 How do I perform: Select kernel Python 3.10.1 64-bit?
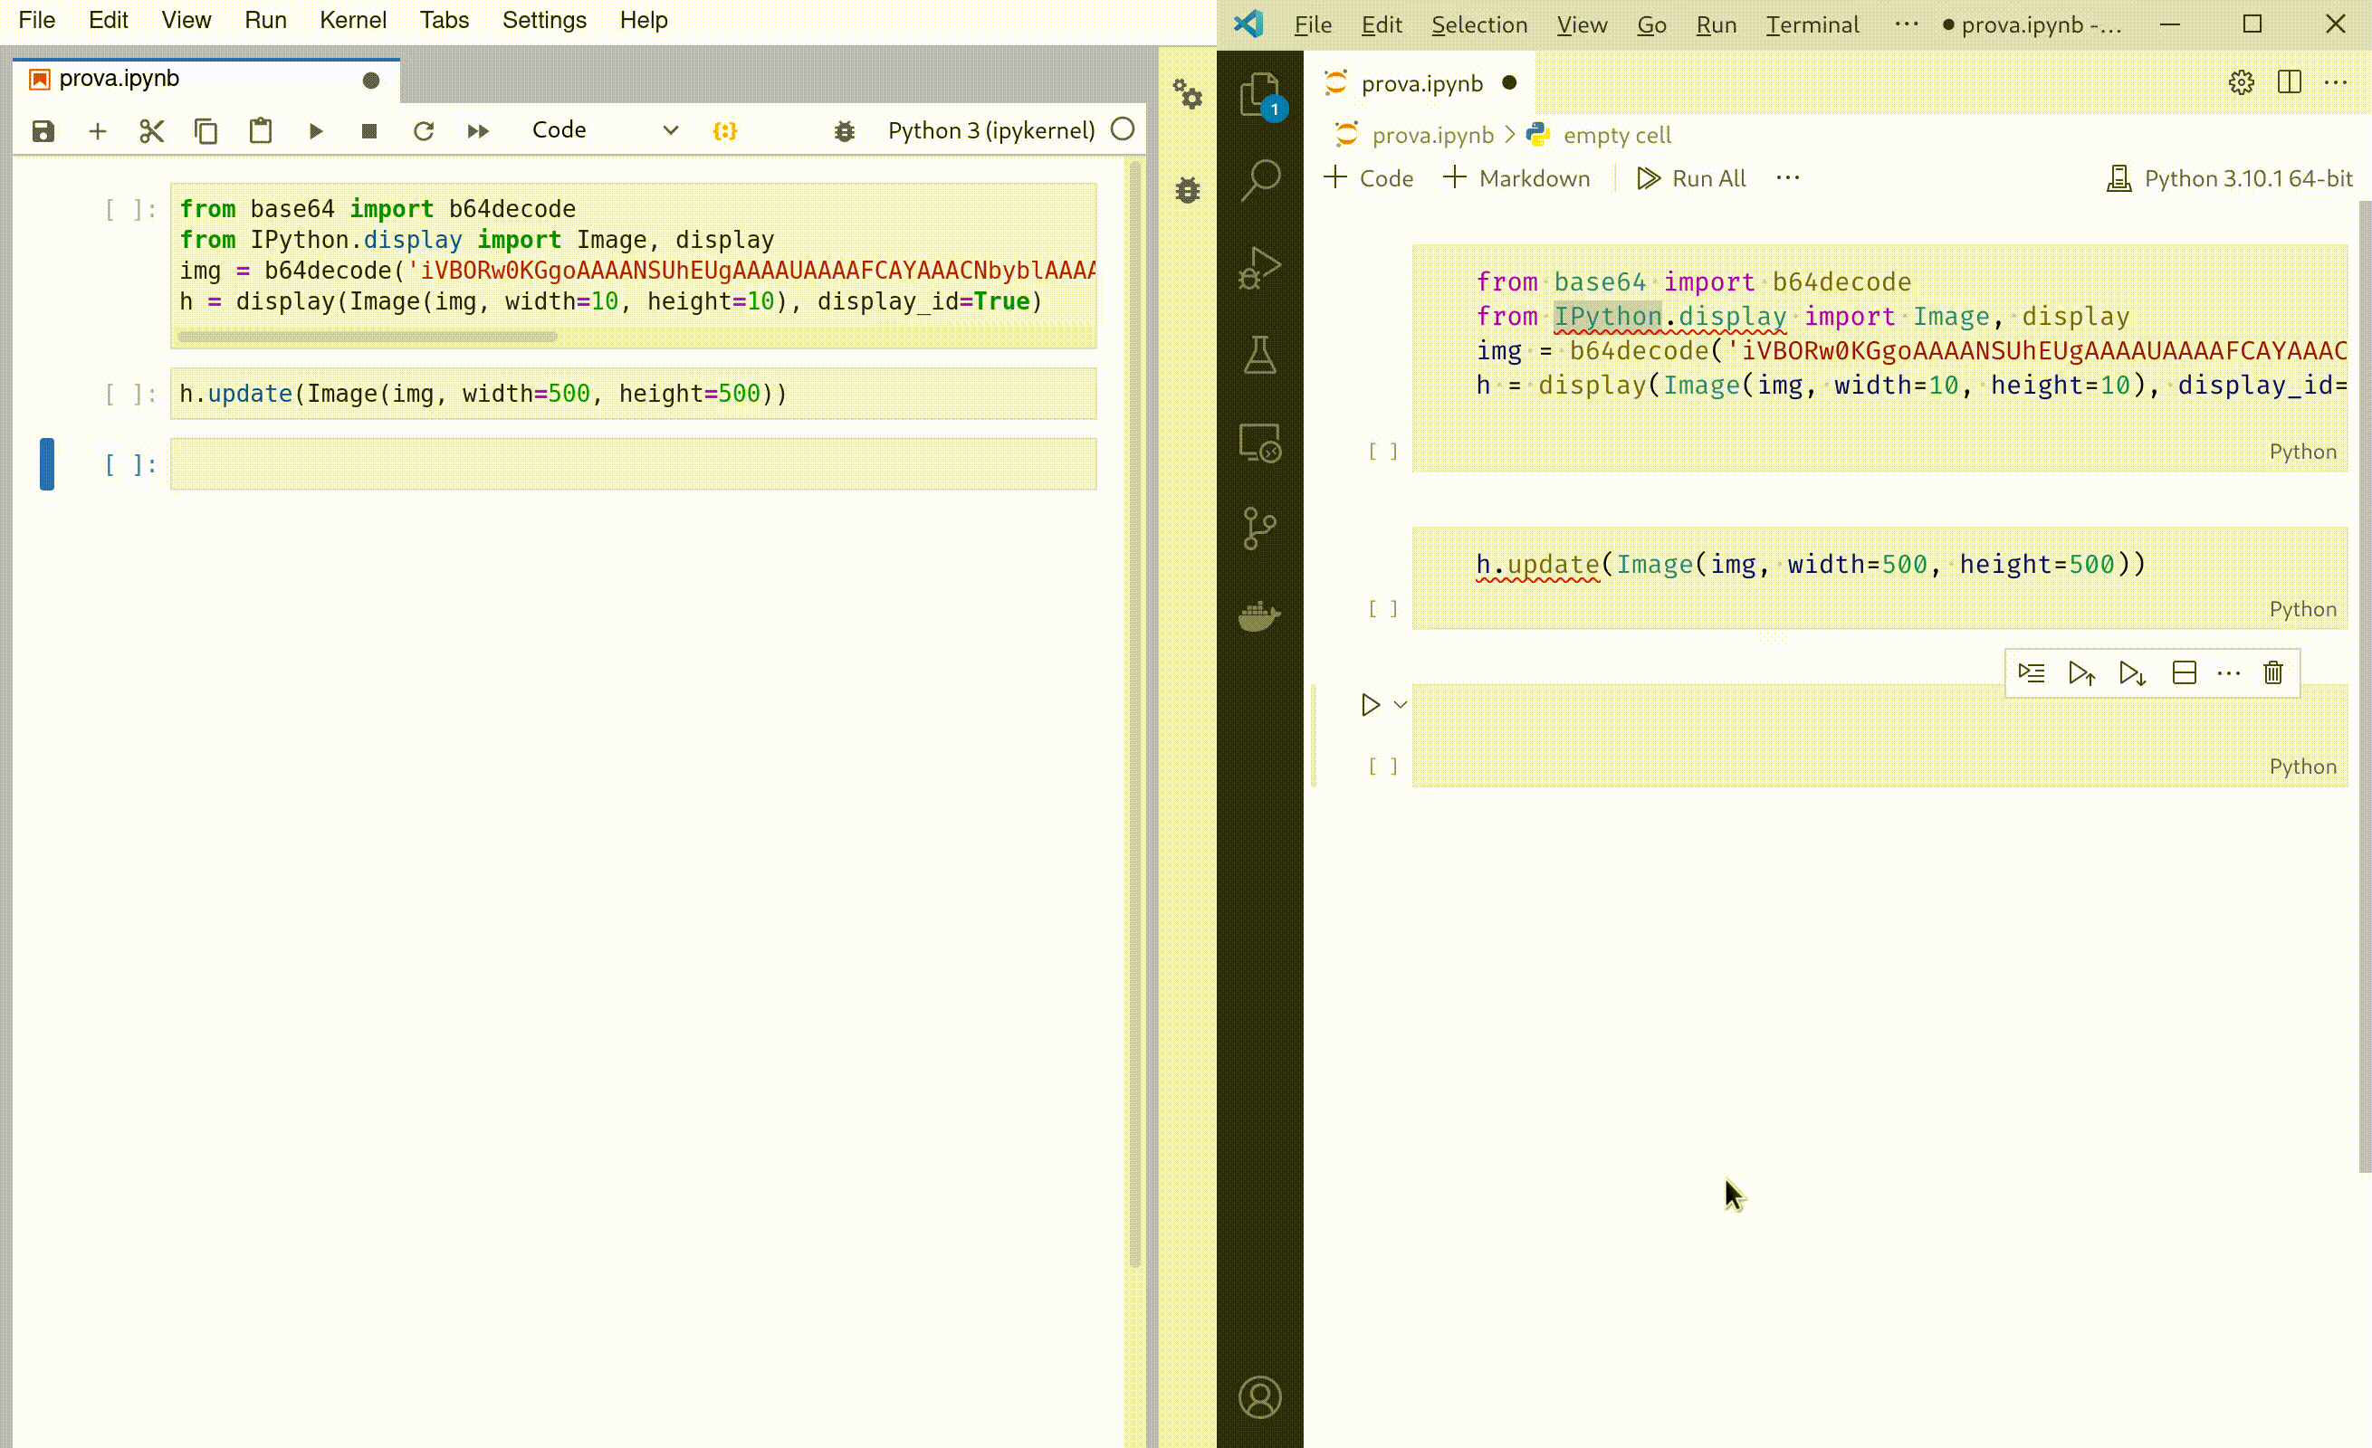[2229, 178]
